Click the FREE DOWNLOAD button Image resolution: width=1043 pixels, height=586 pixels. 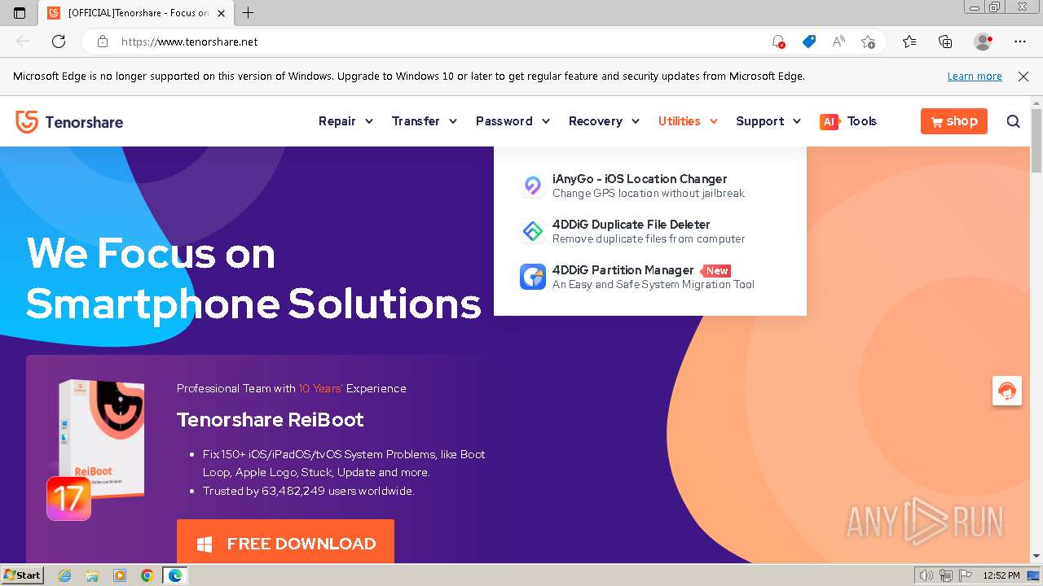pos(285,543)
